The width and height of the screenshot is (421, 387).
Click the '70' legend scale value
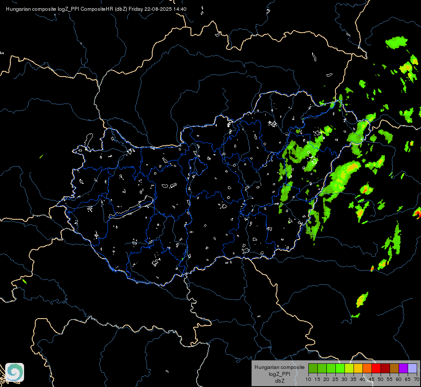[x=416, y=380]
